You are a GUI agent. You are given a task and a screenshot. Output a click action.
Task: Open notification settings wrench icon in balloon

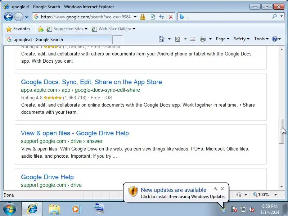click(x=216, y=189)
